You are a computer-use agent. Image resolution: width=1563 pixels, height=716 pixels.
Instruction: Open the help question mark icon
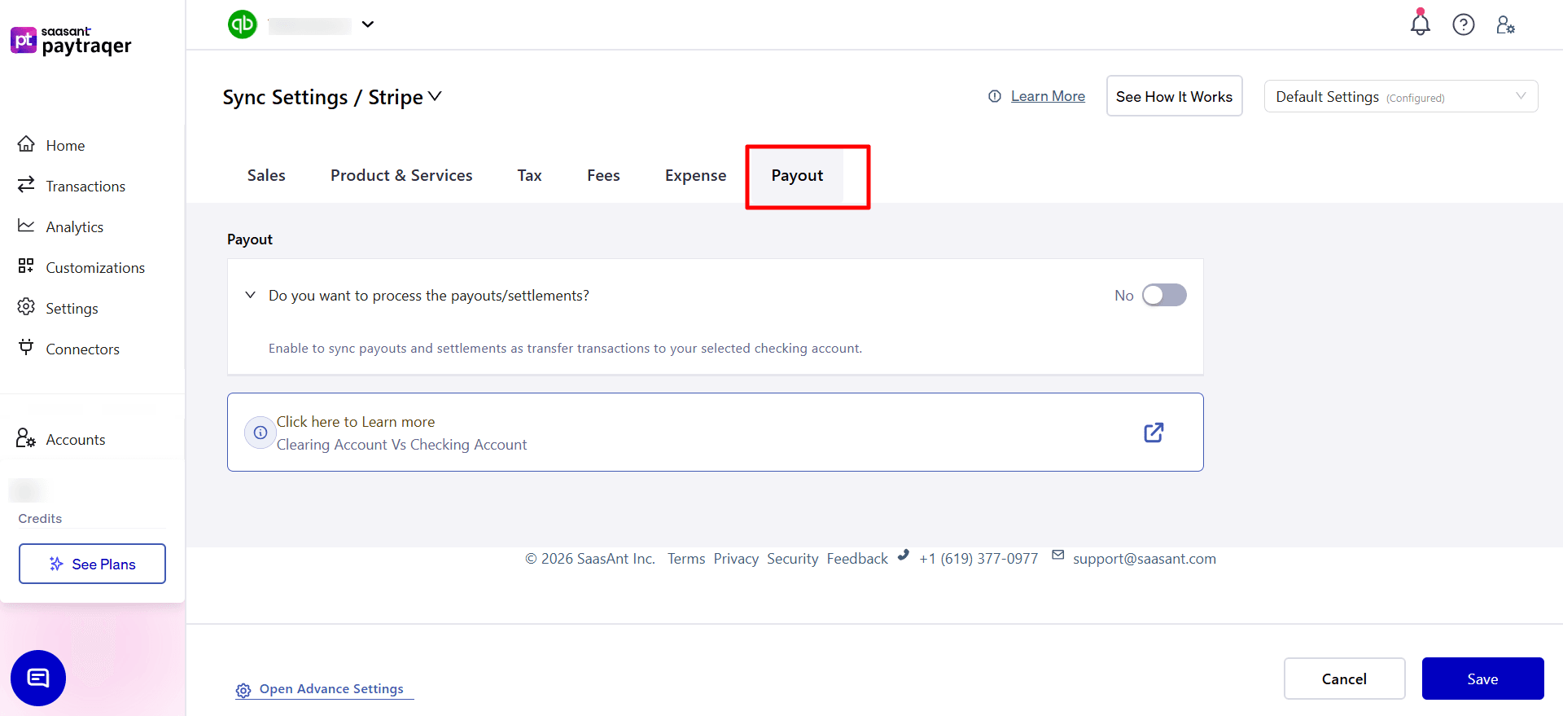coord(1464,24)
